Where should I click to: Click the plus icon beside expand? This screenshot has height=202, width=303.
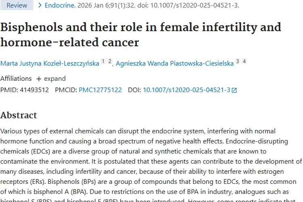(x=39, y=79)
